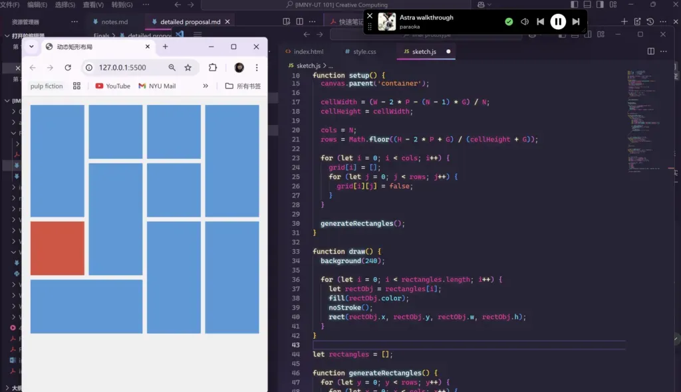Go to previous track in media popup
Viewport: 681px width, 392px height.
pyautogui.click(x=540, y=21)
